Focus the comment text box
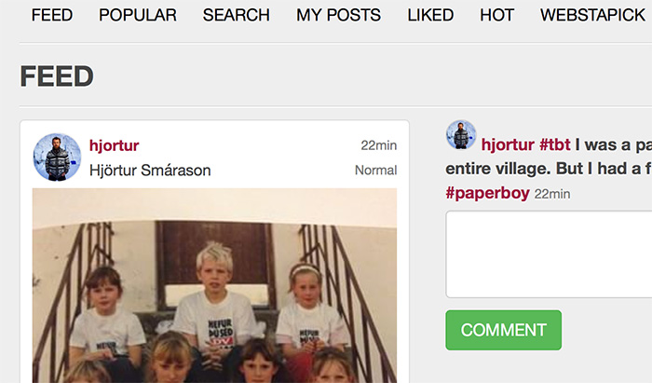This screenshot has height=383, width=652. [x=549, y=254]
